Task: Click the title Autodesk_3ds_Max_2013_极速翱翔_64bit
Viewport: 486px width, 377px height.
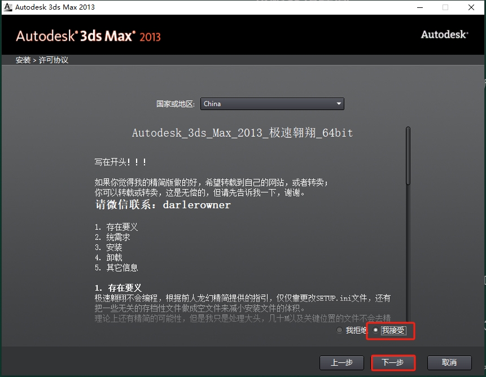Action: [x=242, y=133]
